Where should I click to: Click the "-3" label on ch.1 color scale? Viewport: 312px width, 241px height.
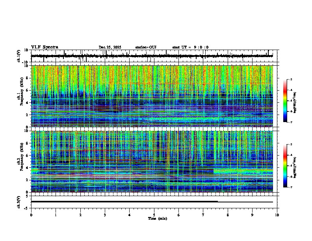pyautogui.click(x=290, y=80)
